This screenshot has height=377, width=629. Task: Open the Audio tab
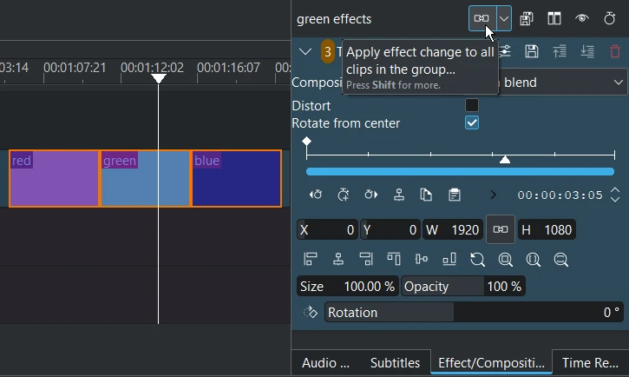click(x=325, y=362)
